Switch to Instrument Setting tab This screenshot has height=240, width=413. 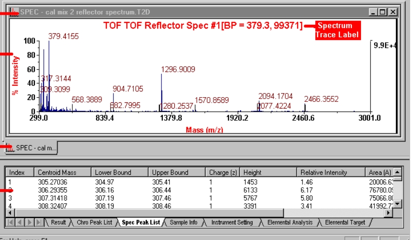click(232, 222)
